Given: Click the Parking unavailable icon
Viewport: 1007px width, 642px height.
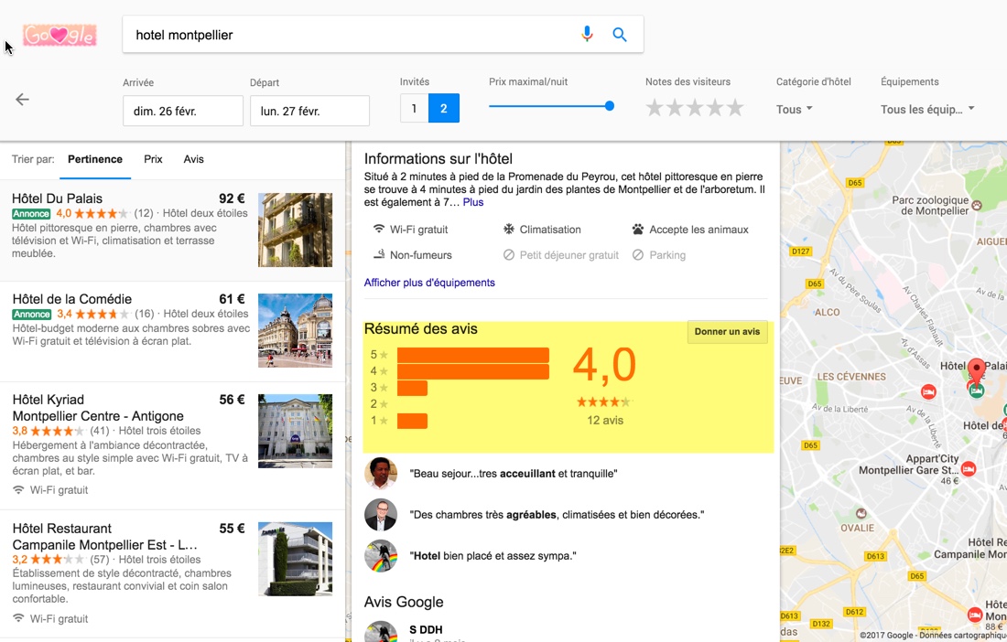Looking at the screenshot, I should click(638, 254).
